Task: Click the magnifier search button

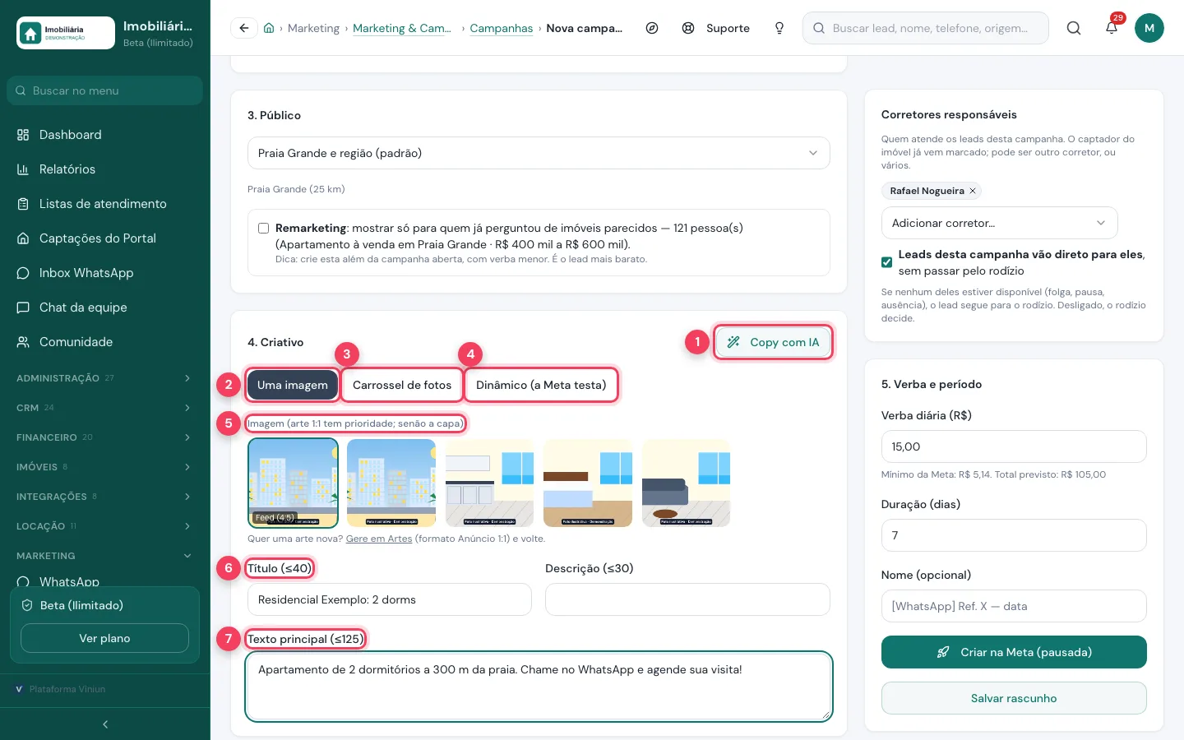Action: point(1074,28)
